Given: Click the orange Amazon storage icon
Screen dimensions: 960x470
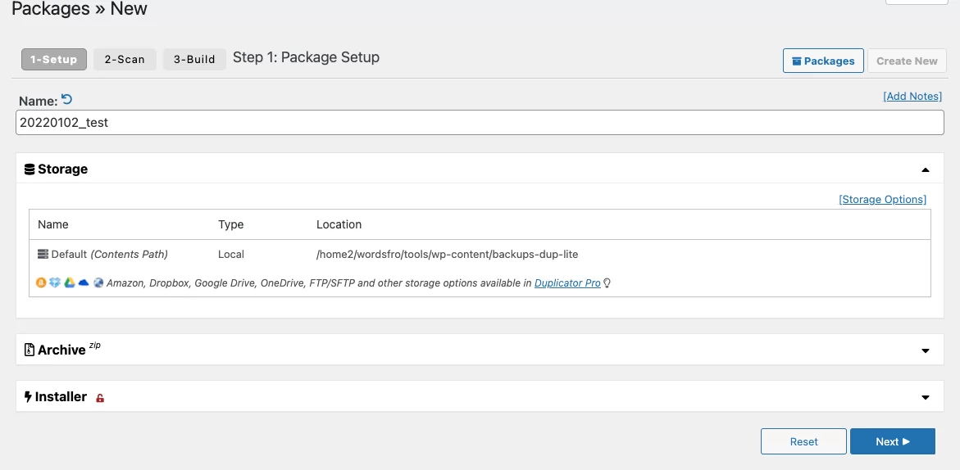Looking at the screenshot, I should tap(41, 282).
